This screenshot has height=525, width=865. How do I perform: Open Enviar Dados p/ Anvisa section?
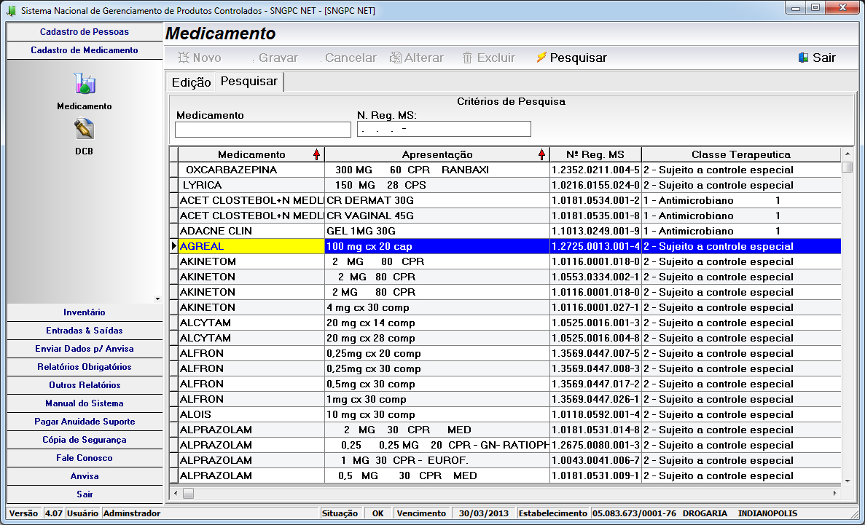tap(85, 349)
